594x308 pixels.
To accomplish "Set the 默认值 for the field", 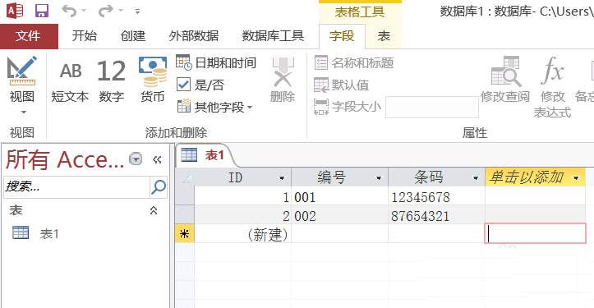I will pos(341,85).
